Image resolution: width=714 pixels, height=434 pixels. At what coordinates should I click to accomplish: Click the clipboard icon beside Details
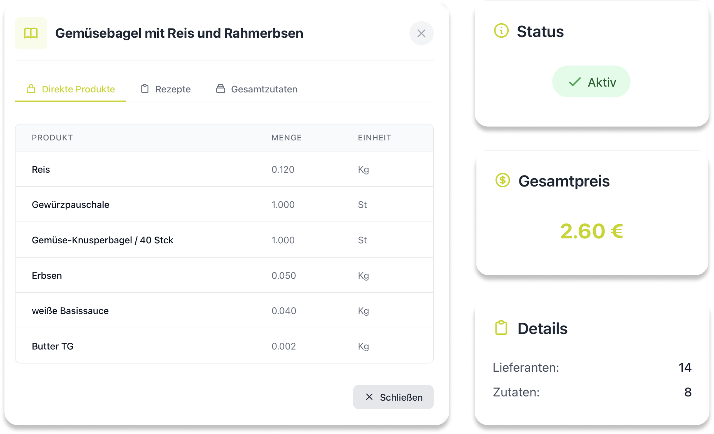coord(501,328)
